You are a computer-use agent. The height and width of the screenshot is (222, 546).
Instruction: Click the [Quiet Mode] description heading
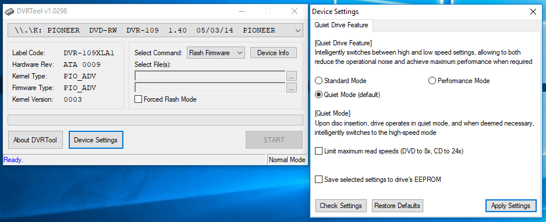(x=332, y=113)
